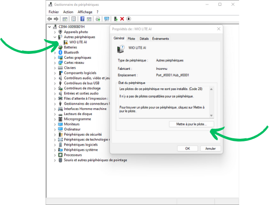Expand the Bluetooth branch
Viewport: 269px width, 205px height.
55,53
